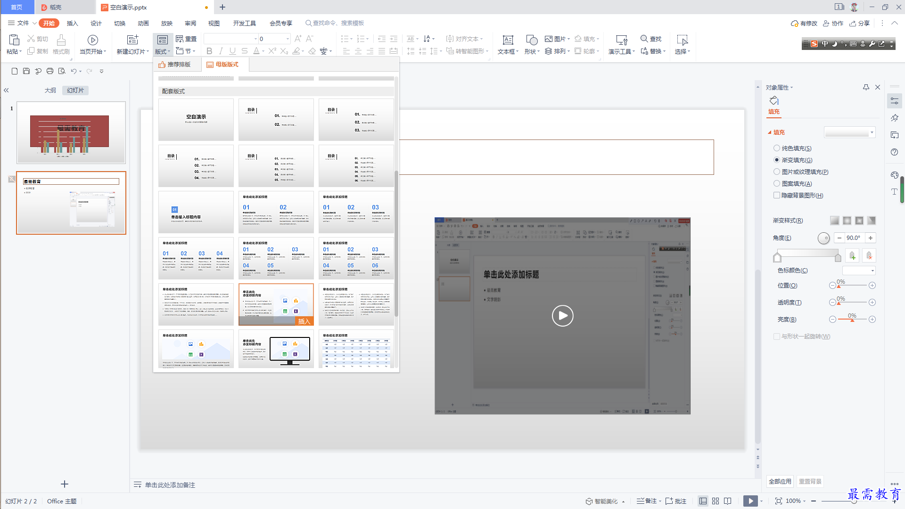905x509 pixels.
Task: Toggle Underline formatting
Action: tap(232, 51)
